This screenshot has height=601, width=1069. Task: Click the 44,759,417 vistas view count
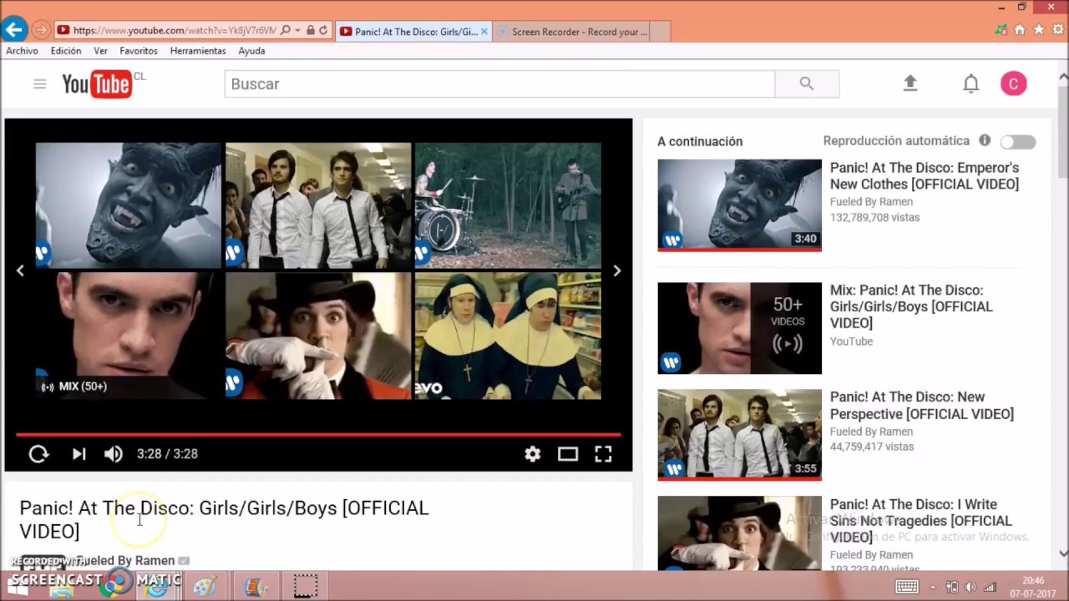point(871,447)
